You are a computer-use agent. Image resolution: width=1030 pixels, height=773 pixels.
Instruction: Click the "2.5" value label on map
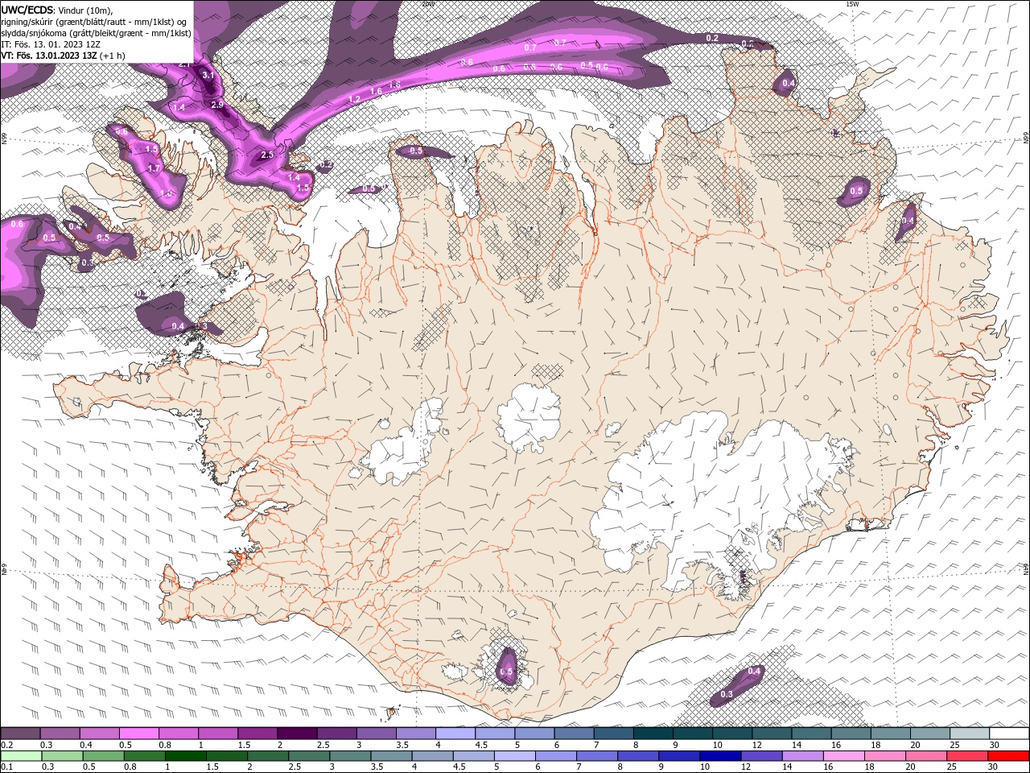(x=268, y=155)
